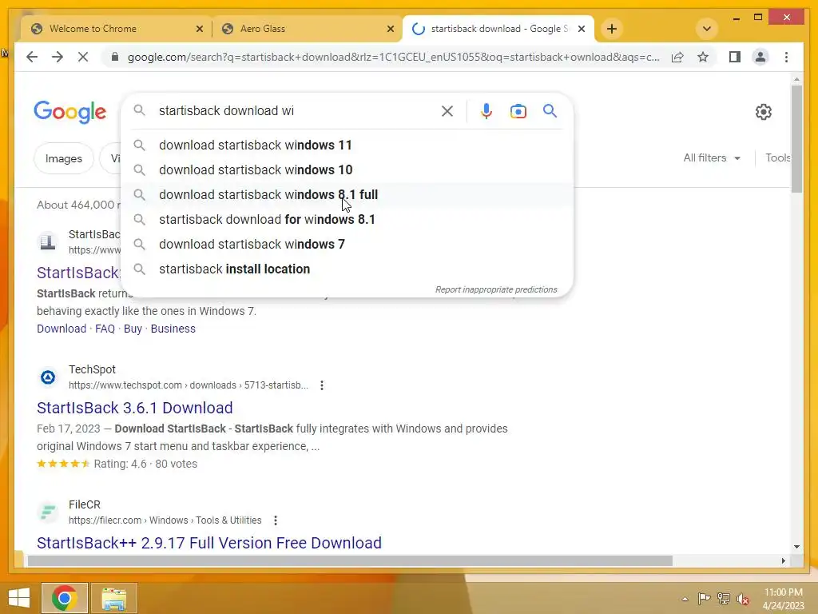Select suggestion startisback install location
The width and height of the screenshot is (818, 614).
pos(347,269)
